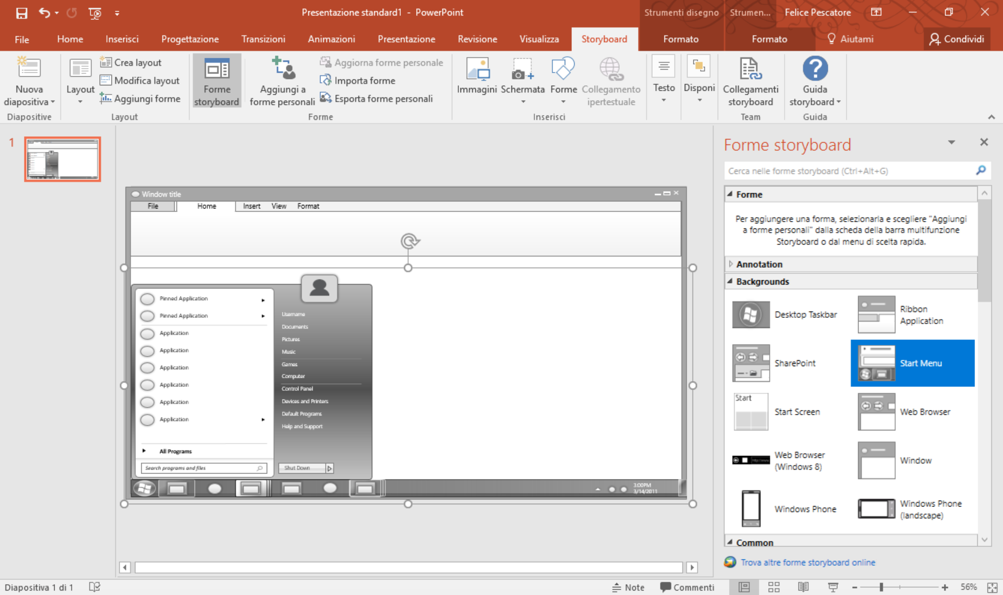The width and height of the screenshot is (1003, 595).
Task: Select the Windows Phone (landscape) shape
Action: tap(913, 509)
